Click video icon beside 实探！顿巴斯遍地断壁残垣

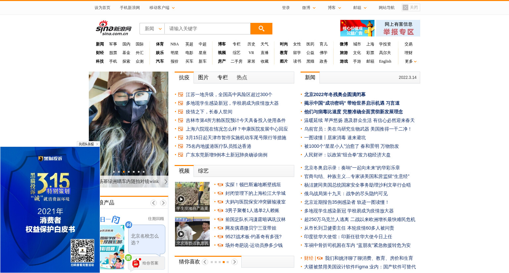pos(220,185)
